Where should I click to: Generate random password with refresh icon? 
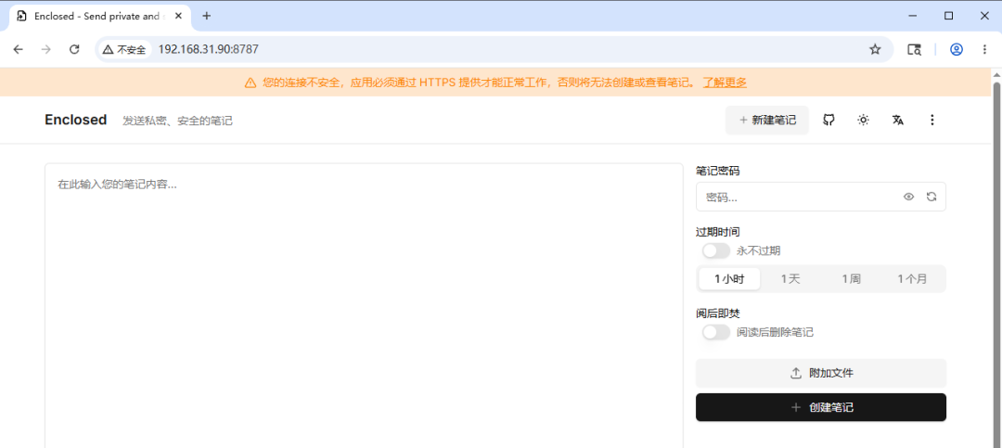tap(931, 197)
